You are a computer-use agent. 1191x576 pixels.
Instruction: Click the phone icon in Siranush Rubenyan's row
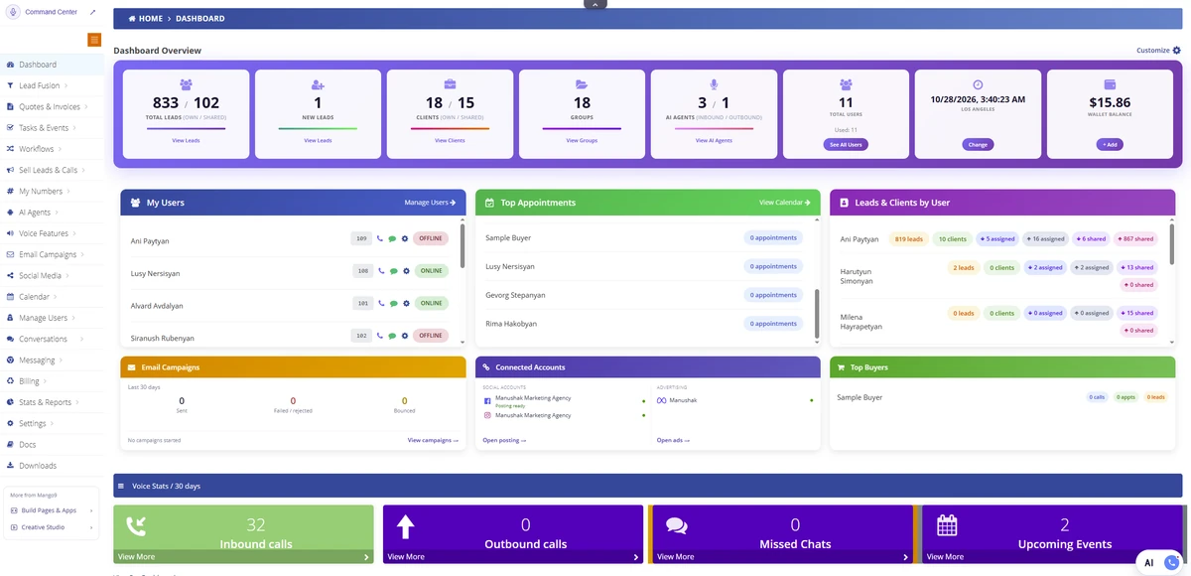click(x=381, y=336)
